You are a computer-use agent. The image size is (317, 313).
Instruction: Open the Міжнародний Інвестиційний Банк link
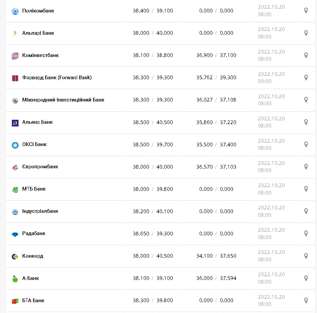(63, 100)
